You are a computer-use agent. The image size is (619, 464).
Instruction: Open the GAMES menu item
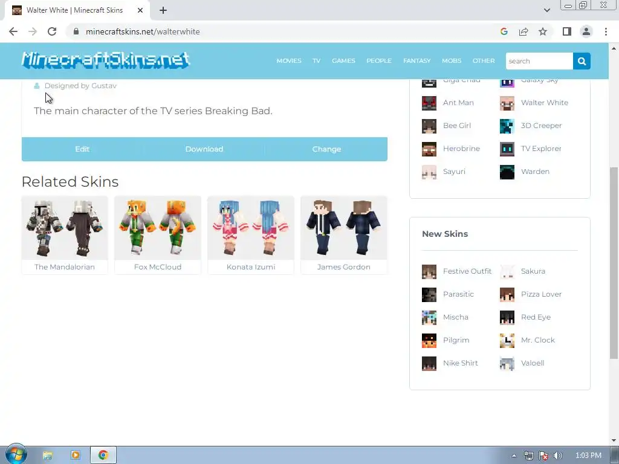[343, 61]
